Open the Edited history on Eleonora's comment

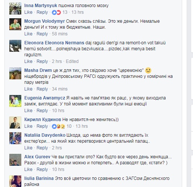click(72, 61)
